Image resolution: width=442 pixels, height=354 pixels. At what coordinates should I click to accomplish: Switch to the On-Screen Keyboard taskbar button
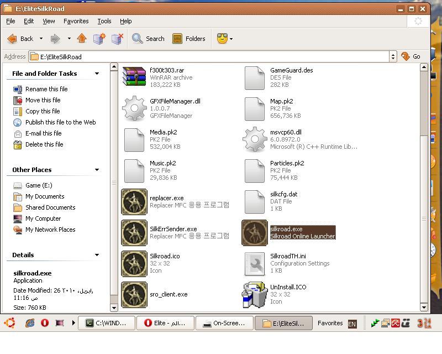click(224, 323)
